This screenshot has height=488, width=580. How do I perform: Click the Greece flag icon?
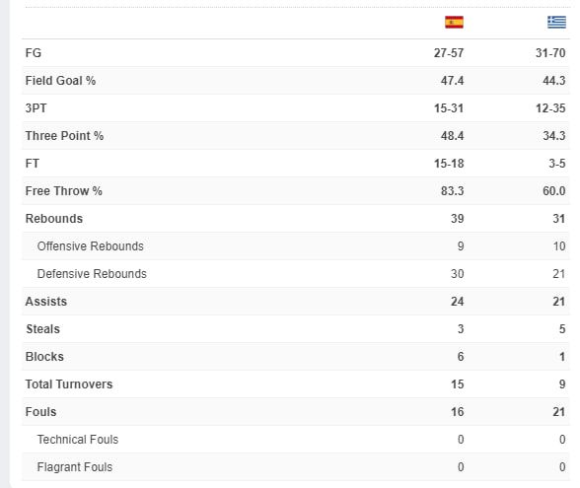coord(556,22)
